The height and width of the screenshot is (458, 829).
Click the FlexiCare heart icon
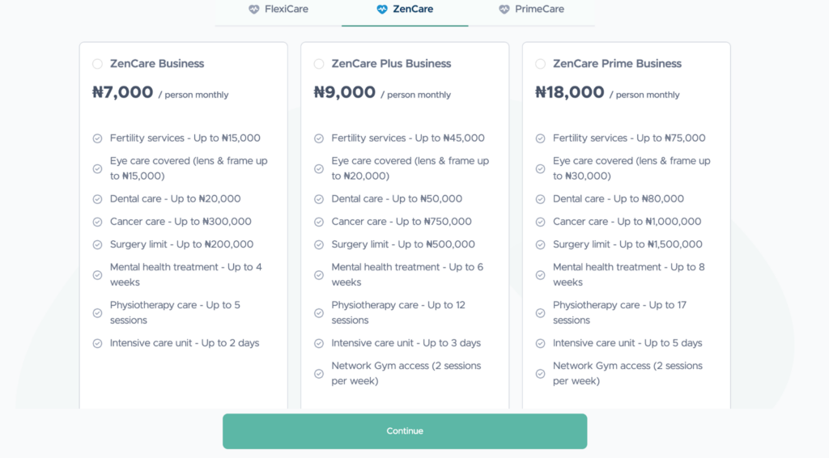point(254,10)
